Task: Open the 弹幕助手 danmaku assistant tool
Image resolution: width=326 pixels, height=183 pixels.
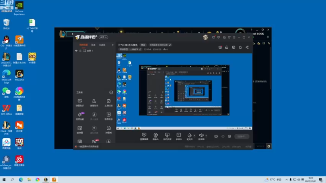Action: (79, 103)
